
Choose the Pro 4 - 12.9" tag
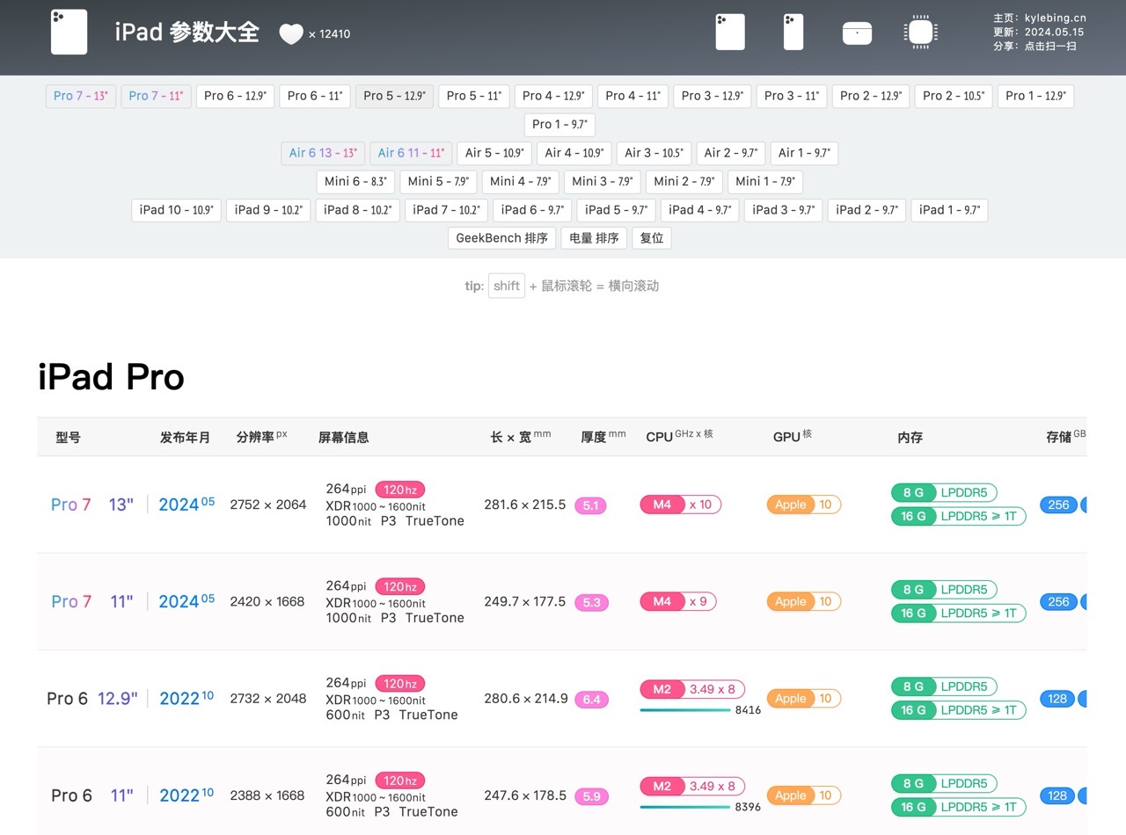click(553, 96)
